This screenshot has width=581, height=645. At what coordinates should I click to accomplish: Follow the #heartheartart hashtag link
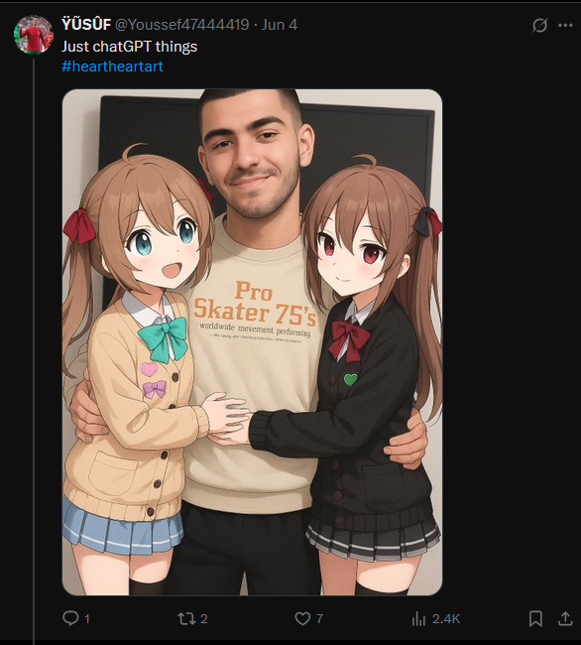[112, 66]
